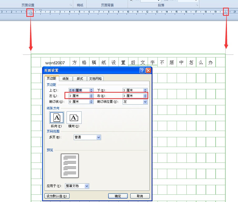Increase the 左 left margin with up arrow

coord(91,95)
